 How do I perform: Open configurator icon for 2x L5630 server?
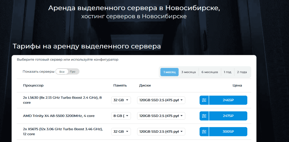tap(204, 100)
